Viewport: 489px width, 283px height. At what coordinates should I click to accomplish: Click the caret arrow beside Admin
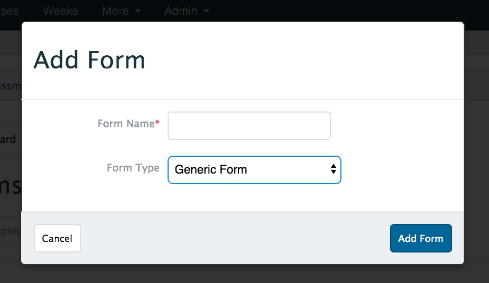[206, 11]
